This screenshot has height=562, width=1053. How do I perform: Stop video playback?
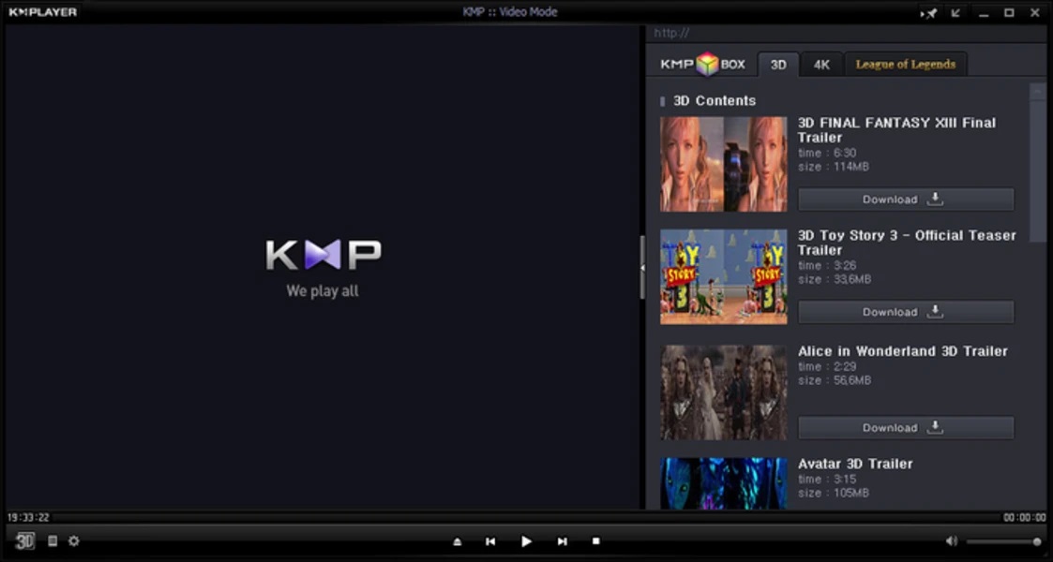tap(596, 540)
